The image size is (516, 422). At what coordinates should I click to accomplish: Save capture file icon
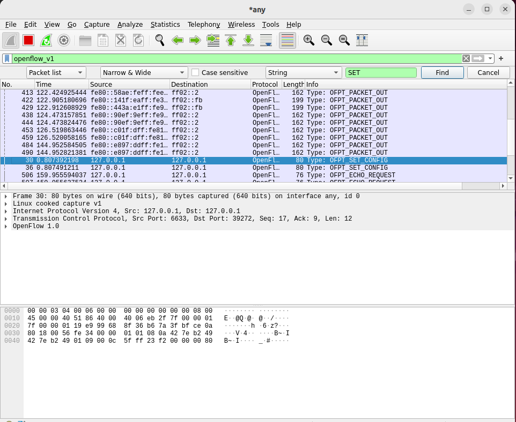click(103, 40)
